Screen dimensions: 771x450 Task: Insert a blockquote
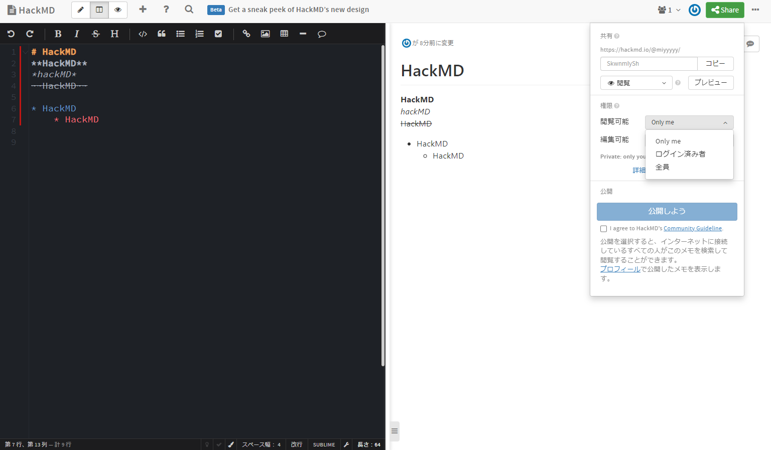point(161,34)
